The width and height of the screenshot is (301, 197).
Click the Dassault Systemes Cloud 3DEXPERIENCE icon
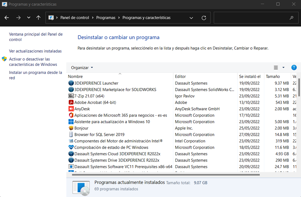71,154
